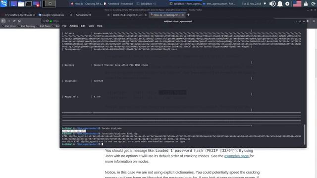Image resolution: width=317 pixels, height=178 pixels.
Task: Click the power manager plug icon
Action: (287, 3)
